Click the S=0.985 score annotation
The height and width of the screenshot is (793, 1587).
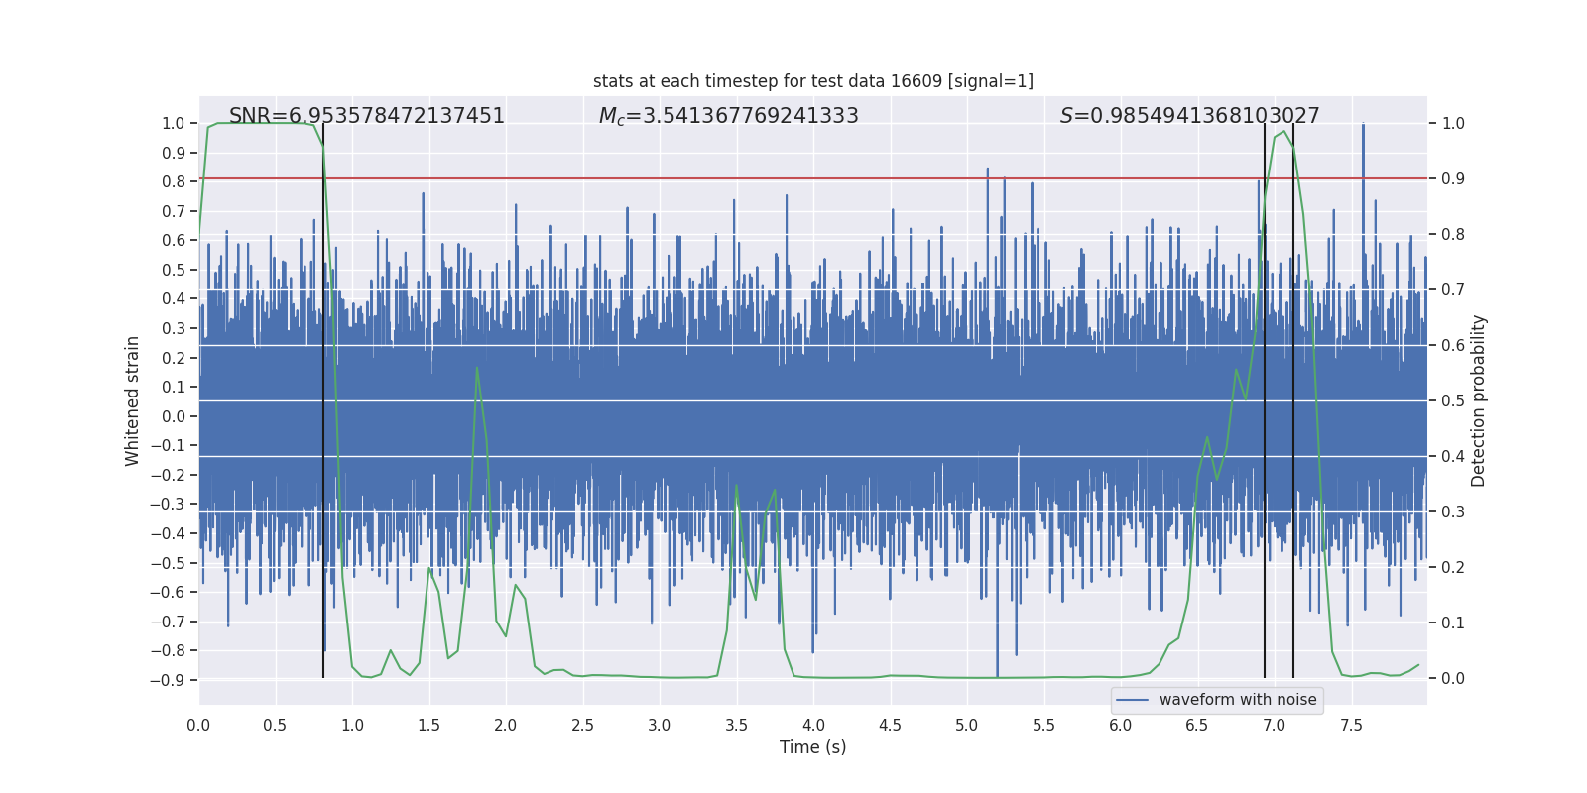[1189, 116]
